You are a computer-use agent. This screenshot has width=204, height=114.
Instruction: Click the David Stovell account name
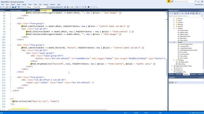point(199,4)
